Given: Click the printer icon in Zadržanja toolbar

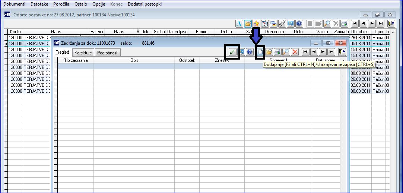Looking at the screenshot, I should tap(277, 52).
